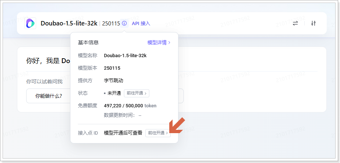Click the 你能做什么? suggestion button
This screenshot has height=163, width=340.
[48, 96]
